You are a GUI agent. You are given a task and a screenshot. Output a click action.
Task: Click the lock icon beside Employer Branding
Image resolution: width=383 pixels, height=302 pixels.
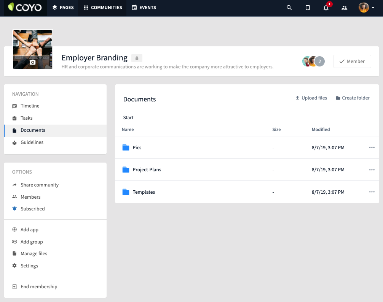137,58
